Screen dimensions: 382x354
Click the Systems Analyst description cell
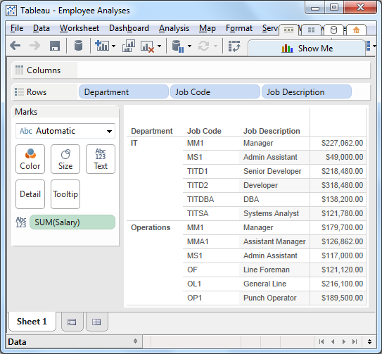pos(271,213)
